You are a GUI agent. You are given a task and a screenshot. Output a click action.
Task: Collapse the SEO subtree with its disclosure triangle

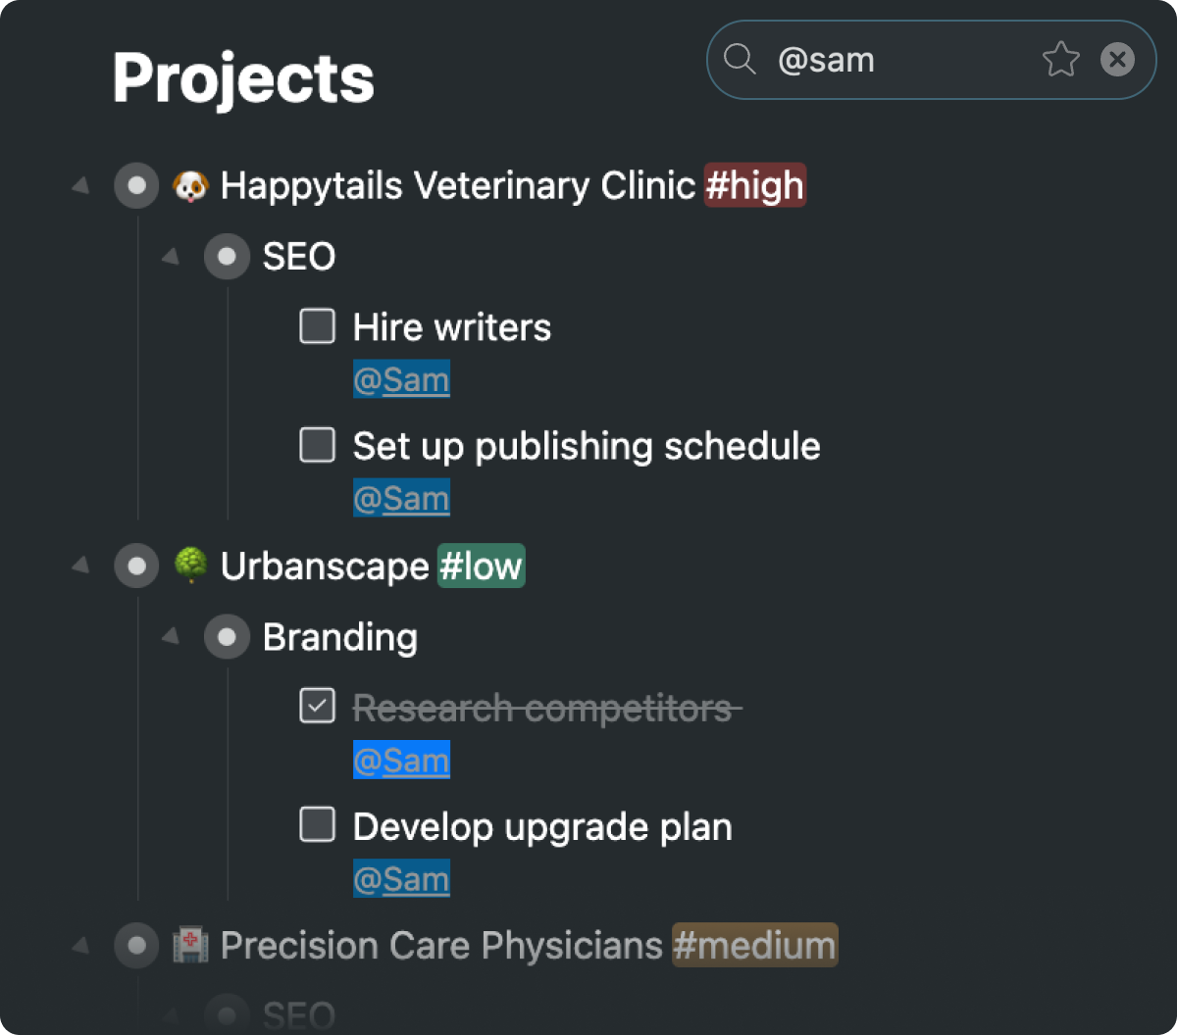(x=170, y=256)
